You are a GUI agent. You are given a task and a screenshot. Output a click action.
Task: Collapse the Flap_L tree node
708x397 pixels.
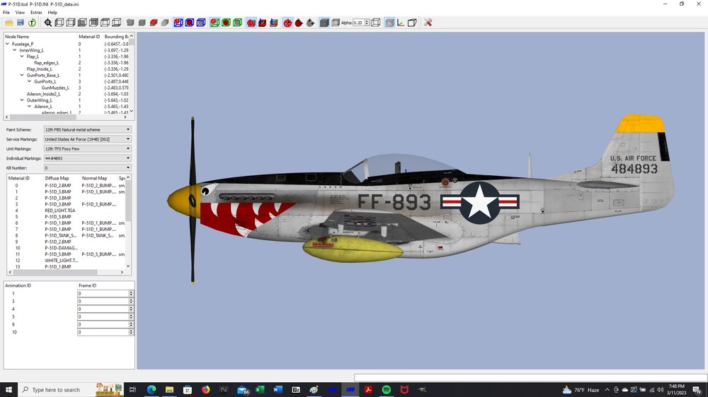coord(22,57)
